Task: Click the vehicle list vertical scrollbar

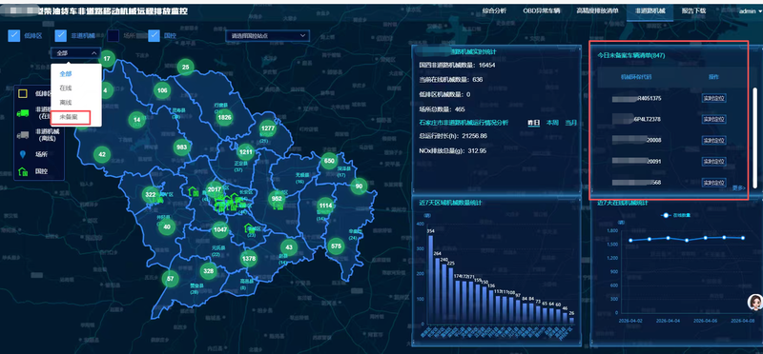Action: (754, 138)
